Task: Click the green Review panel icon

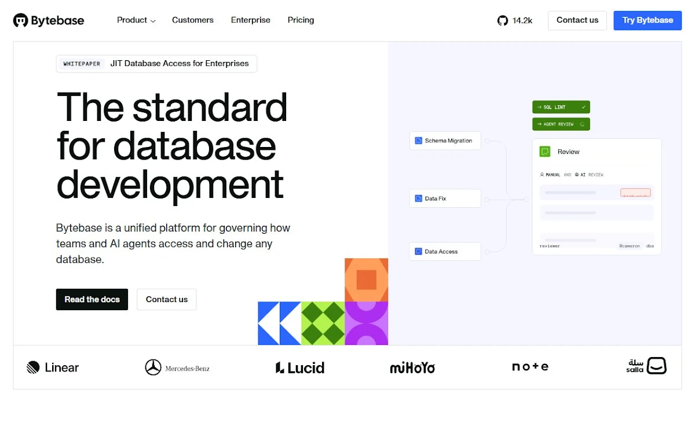Action: pos(545,152)
